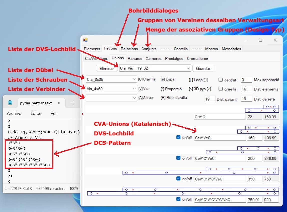Minimize the pattern dialog window

[246, 40]
